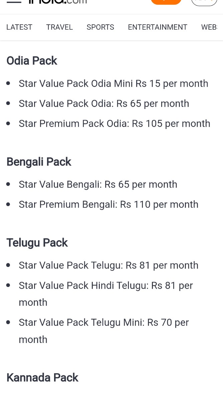Image resolution: width=223 pixels, height=394 pixels.
Task: Click the Star Premium Pack Odia entry
Action: pyautogui.click(x=114, y=124)
